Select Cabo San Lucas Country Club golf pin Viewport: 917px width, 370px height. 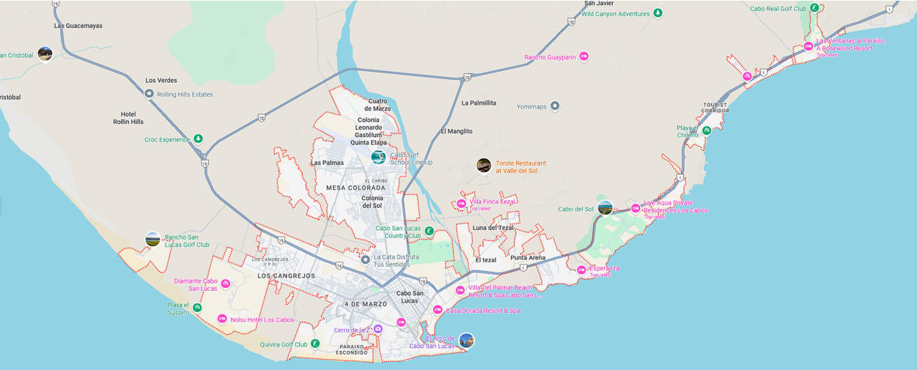coord(429,232)
